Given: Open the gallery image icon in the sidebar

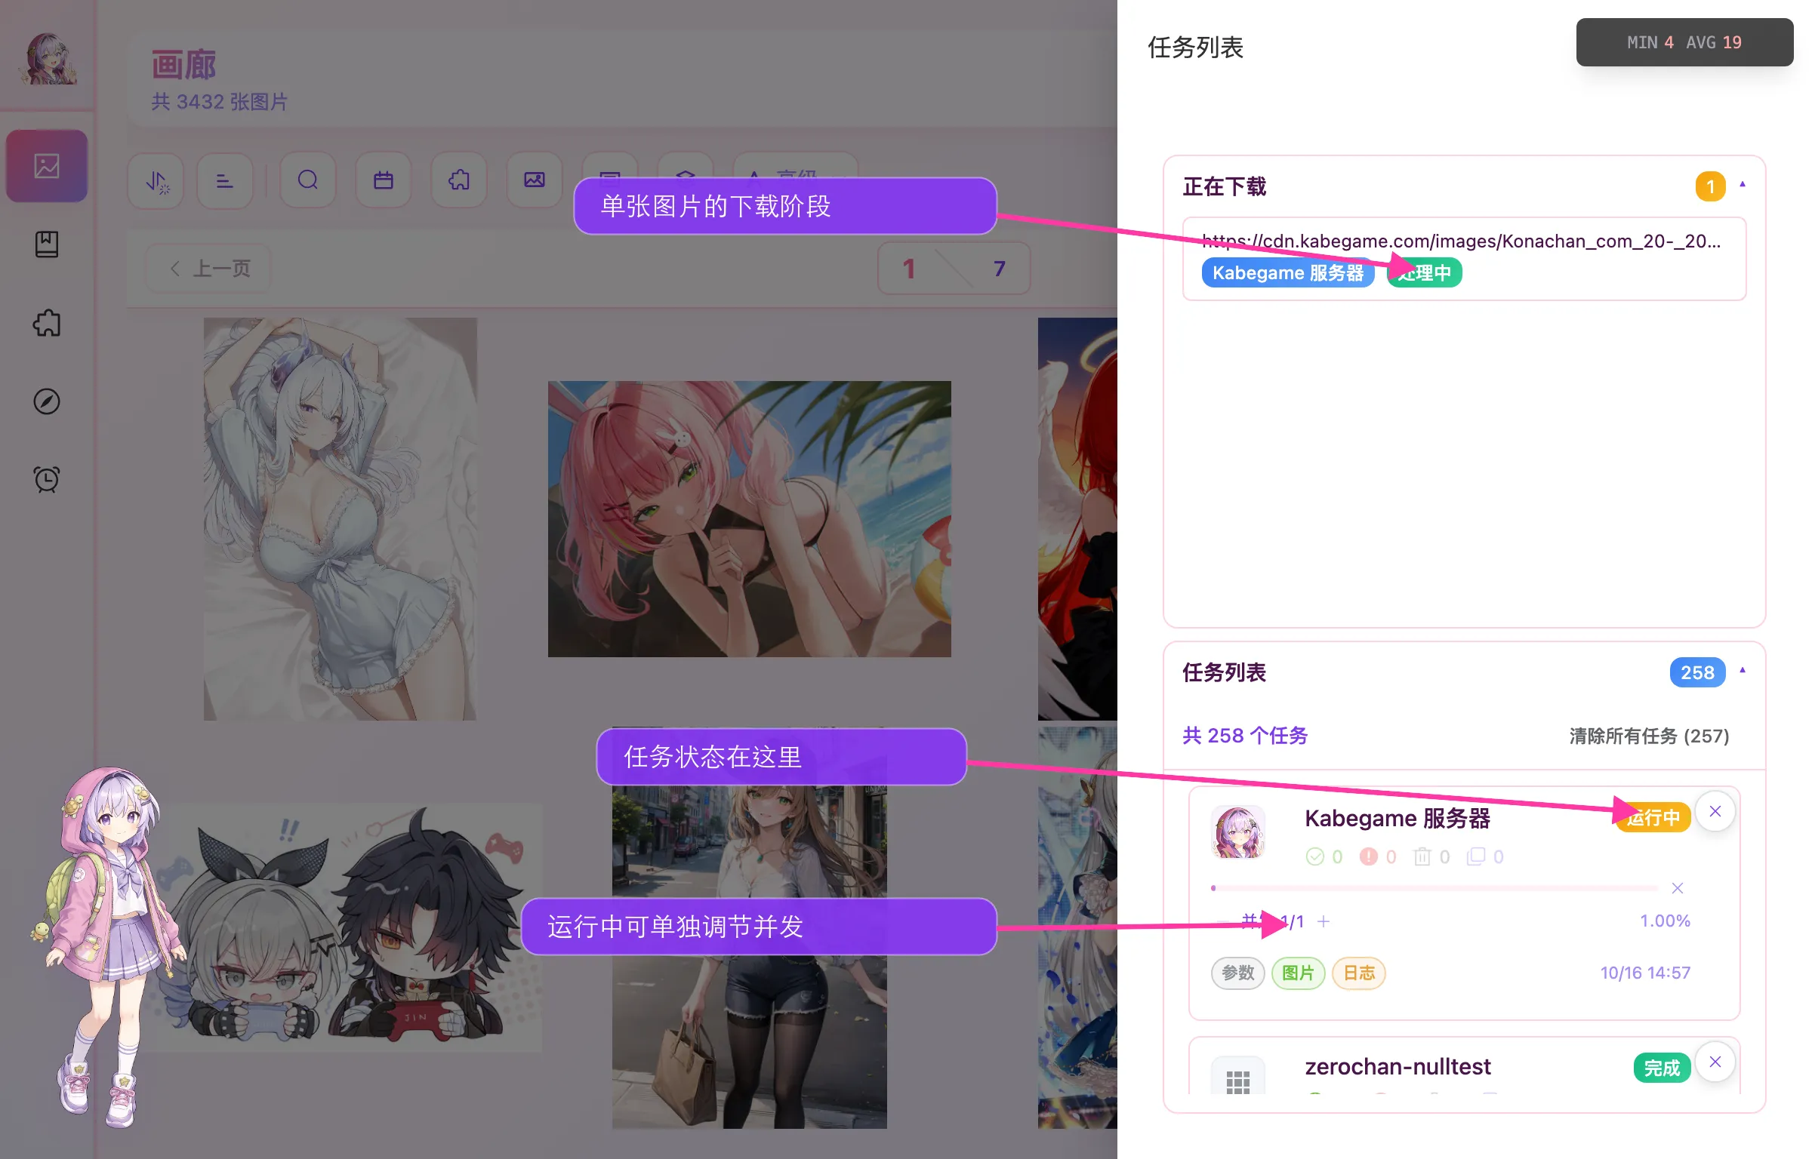Looking at the screenshot, I should 47,166.
